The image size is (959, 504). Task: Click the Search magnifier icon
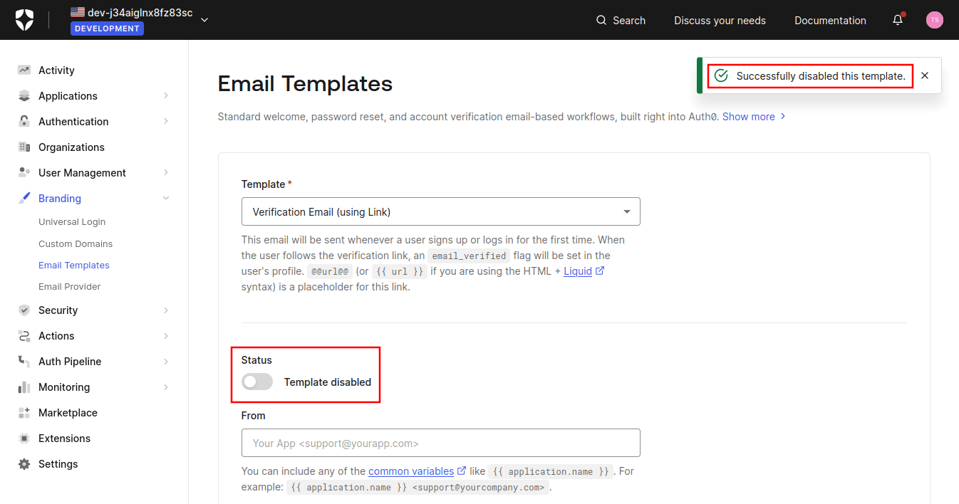coord(601,20)
